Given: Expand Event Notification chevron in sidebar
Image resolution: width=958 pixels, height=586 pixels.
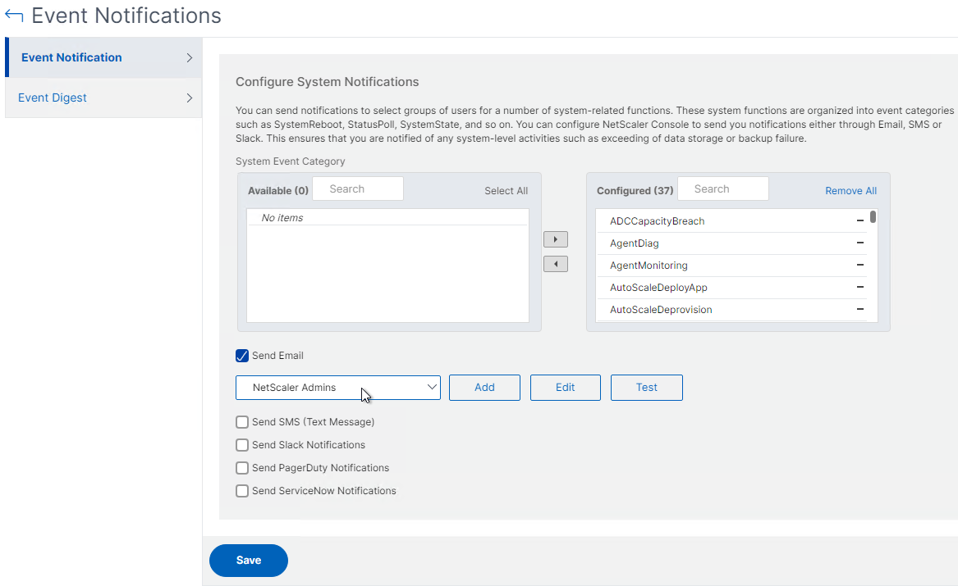Looking at the screenshot, I should pos(190,57).
